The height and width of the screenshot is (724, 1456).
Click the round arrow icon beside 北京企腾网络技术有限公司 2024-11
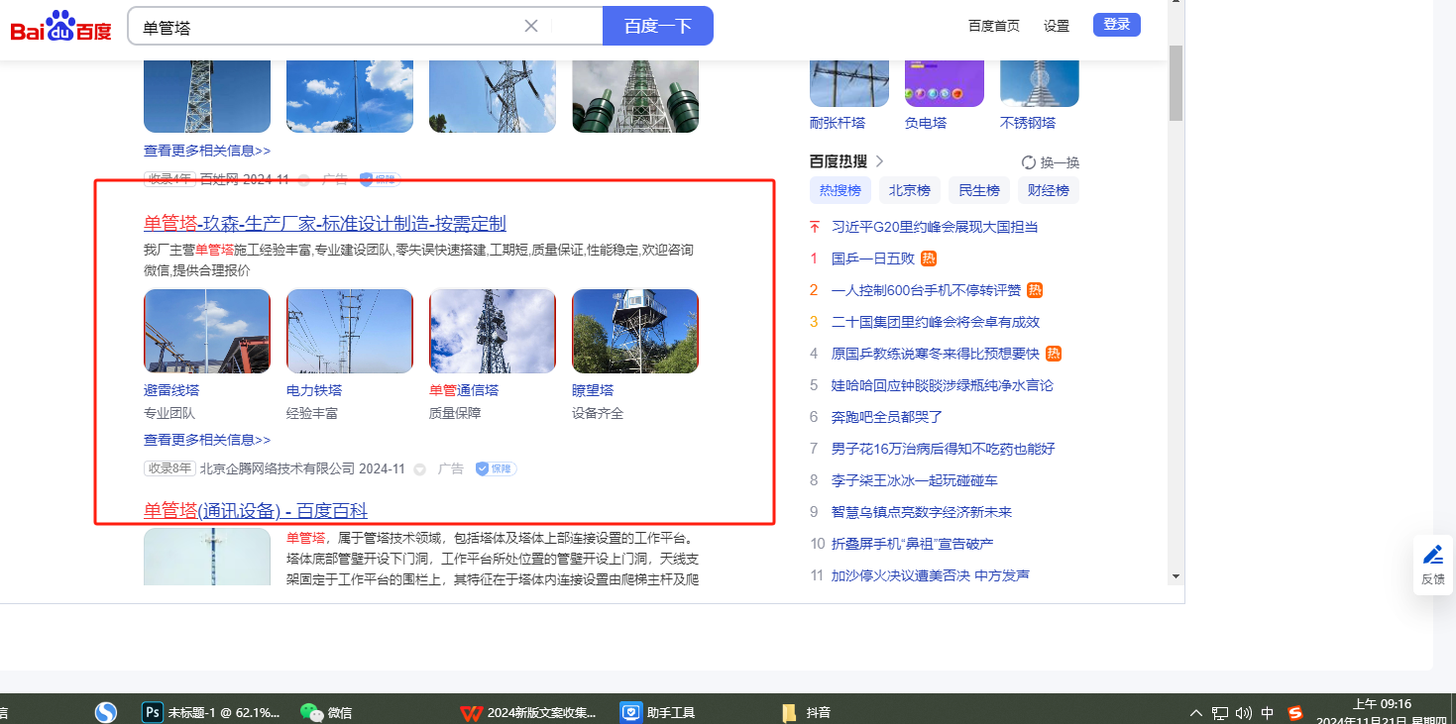(419, 468)
